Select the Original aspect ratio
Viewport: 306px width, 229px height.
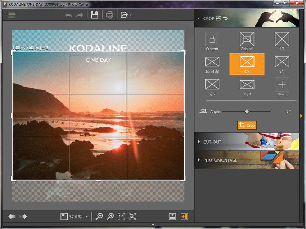click(x=247, y=41)
